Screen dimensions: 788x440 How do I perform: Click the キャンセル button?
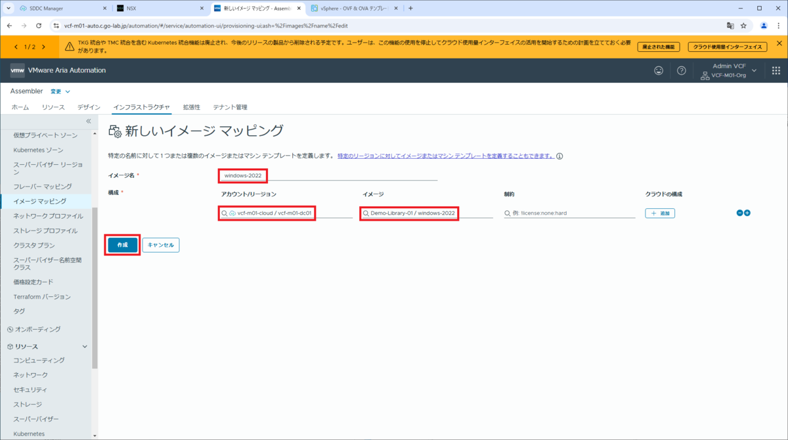click(x=161, y=245)
